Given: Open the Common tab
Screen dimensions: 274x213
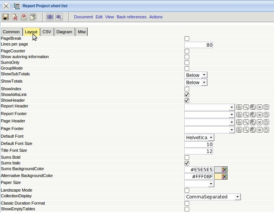Looking at the screenshot, I should click(11, 32).
